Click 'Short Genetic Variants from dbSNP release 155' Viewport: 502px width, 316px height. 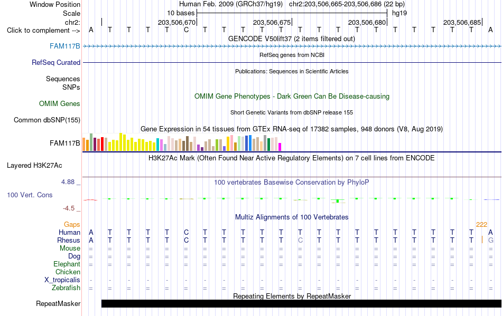pos(292,112)
